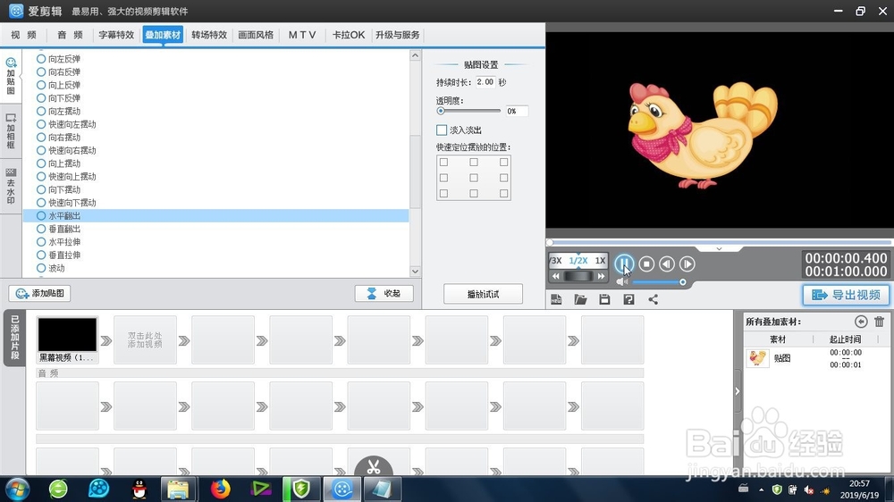Step to next frame
Screen dimensions: 894x502
pos(687,264)
